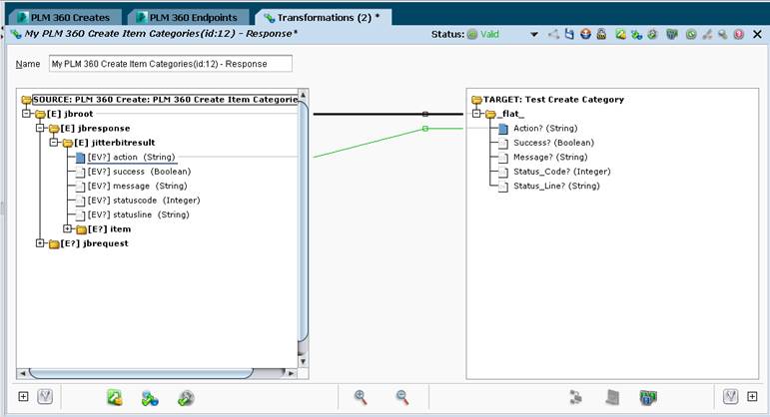
Task: Click the source panel horizontal scrollbar thumb
Action: pyautogui.click(x=141, y=373)
